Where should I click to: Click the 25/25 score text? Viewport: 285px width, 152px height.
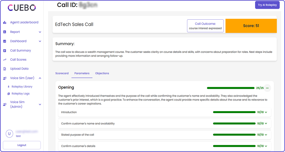(x=260, y=88)
